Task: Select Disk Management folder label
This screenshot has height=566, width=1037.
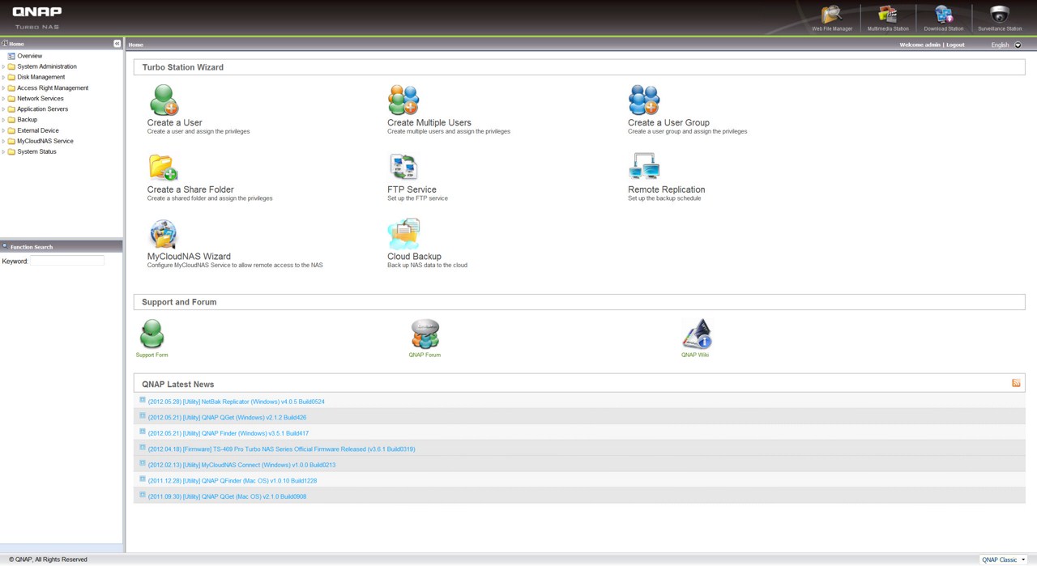Action: coord(41,77)
